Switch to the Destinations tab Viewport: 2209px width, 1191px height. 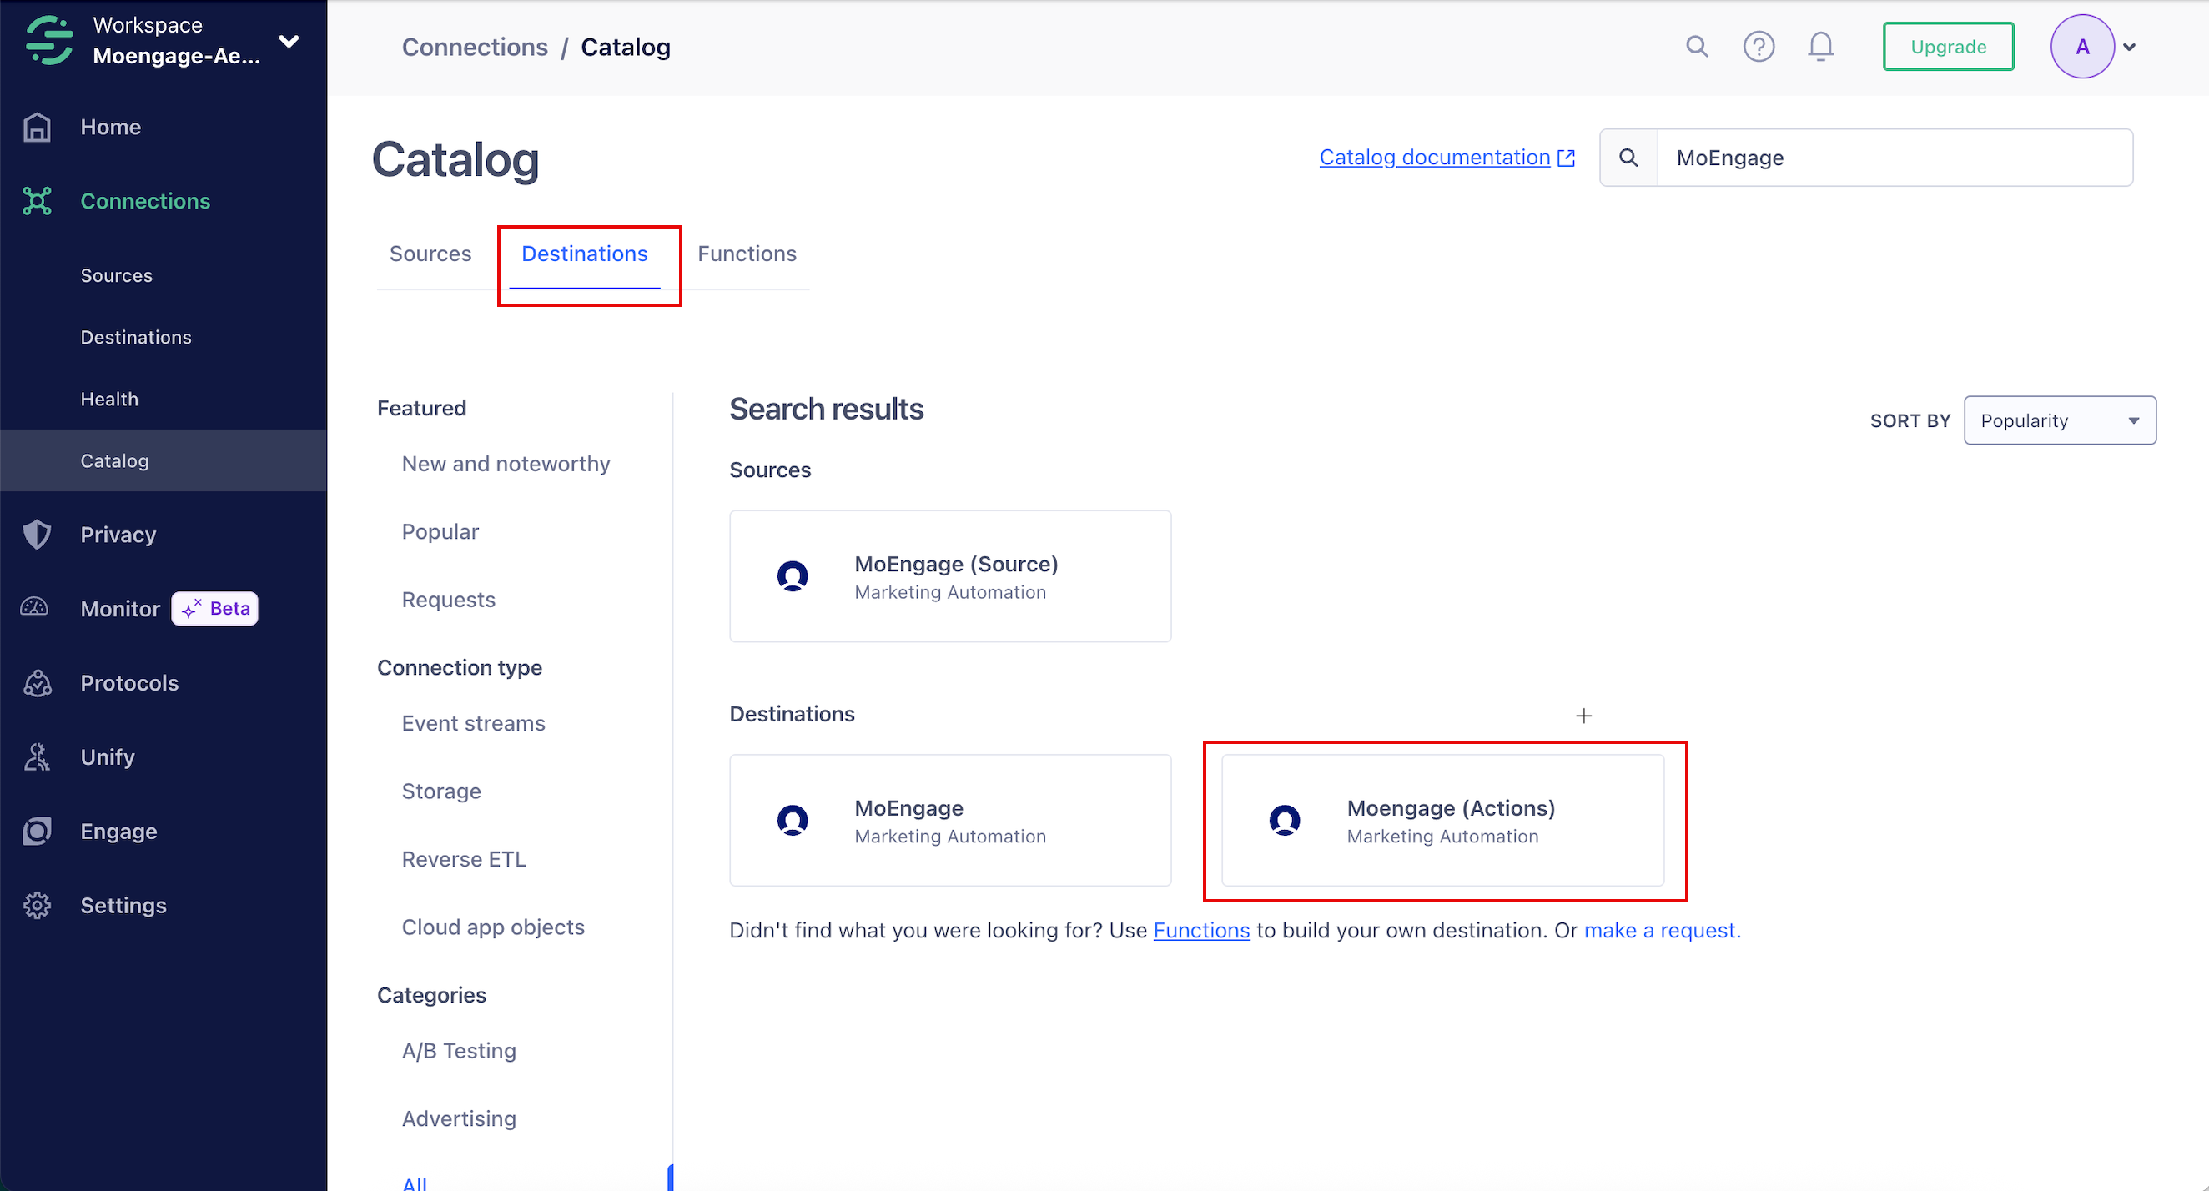coord(584,254)
